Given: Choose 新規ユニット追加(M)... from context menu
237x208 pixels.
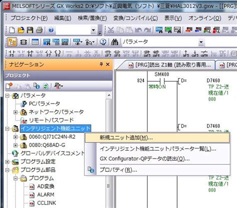Looking at the screenshot, I should pos(157,137).
